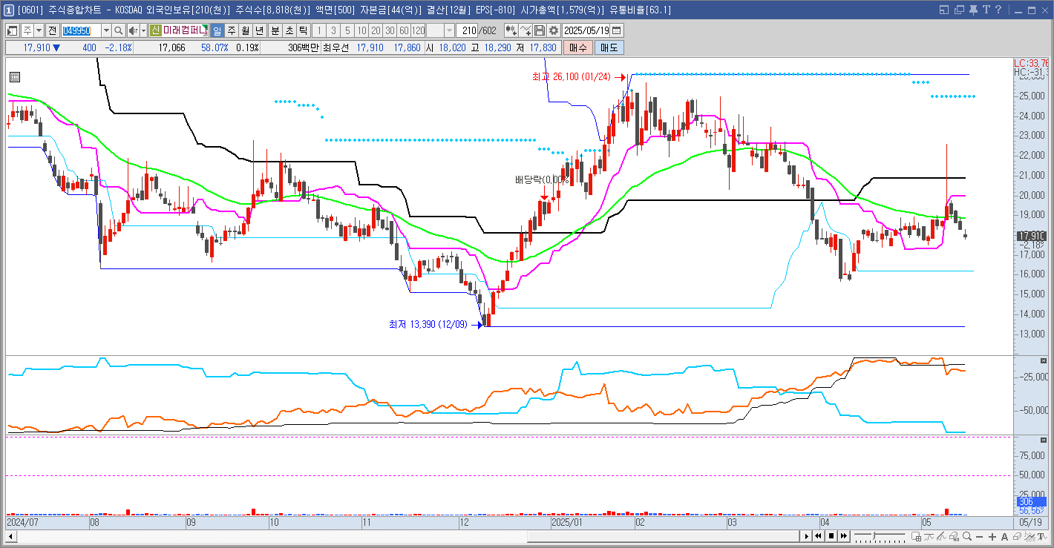
Task: Click the scroll left arrow at bottom
Action: pyautogui.click(x=10, y=536)
